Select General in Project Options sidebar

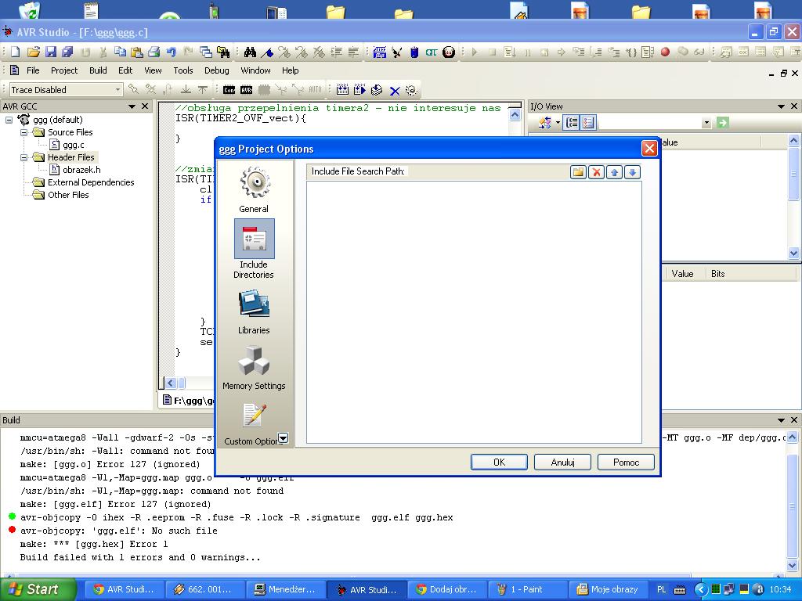[254, 189]
